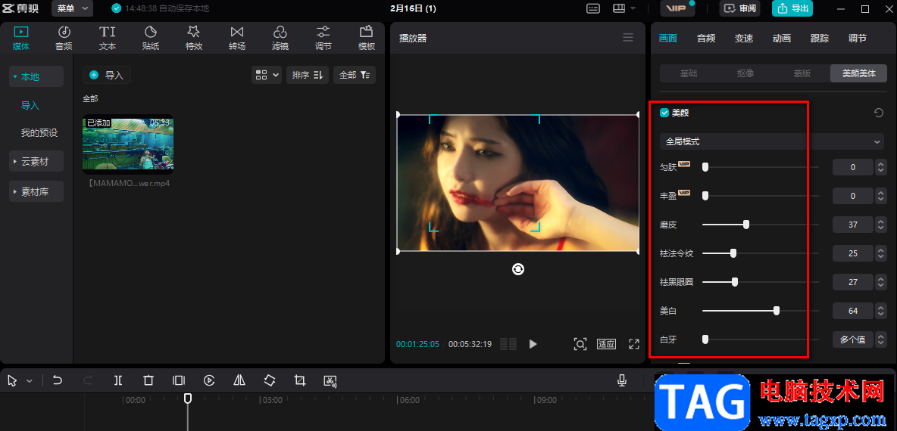Open the 调节 adjustment panel in top toolbar

(x=323, y=39)
